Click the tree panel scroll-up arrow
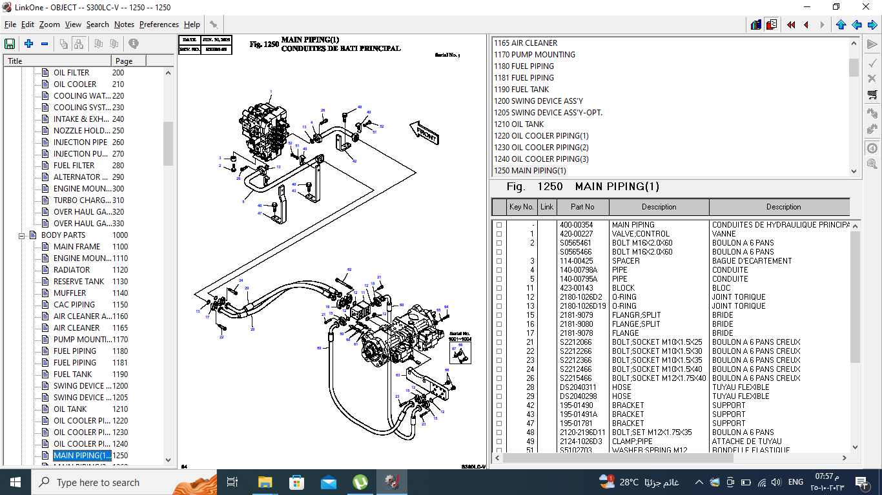 [169, 73]
